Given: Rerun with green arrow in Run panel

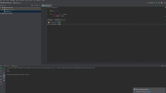Looking at the screenshot, I should (1, 68).
